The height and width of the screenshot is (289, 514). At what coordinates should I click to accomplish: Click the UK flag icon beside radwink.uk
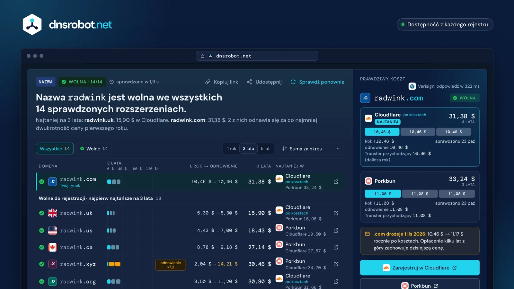pyautogui.click(x=53, y=213)
